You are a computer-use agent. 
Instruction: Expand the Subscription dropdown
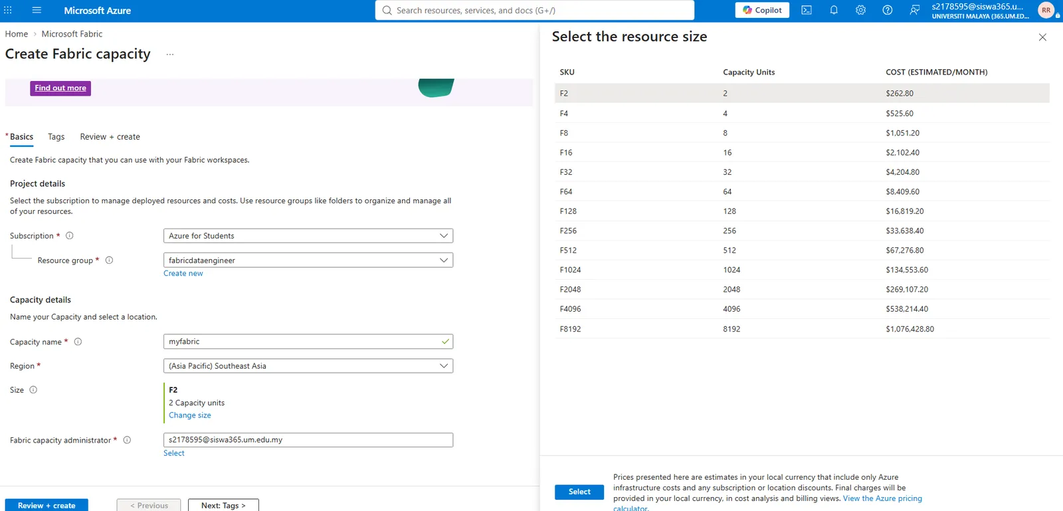click(x=308, y=236)
